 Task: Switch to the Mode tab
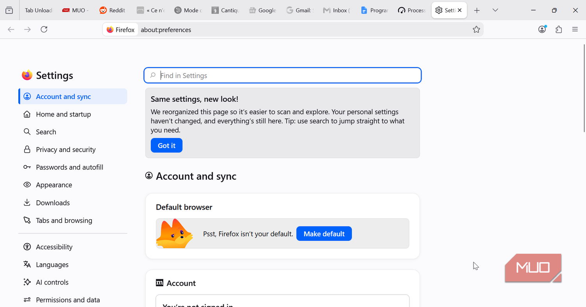click(x=188, y=11)
